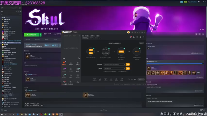The width and height of the screenshot is (207, 116).
Task: Open the second toolbox tool in the first row
Action: [71, 63]
